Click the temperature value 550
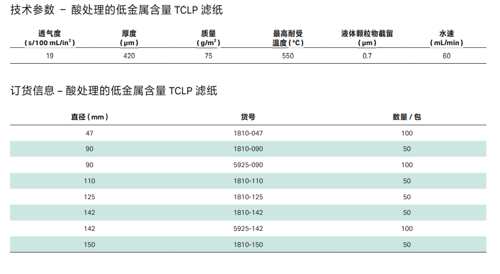The width and height of the screenshot is (500, 274). (x=288, y=56)
